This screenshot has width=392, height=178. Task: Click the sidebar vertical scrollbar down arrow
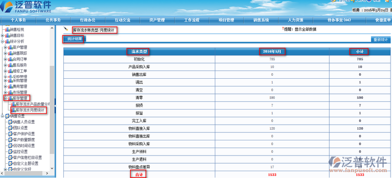coord(52,169)
